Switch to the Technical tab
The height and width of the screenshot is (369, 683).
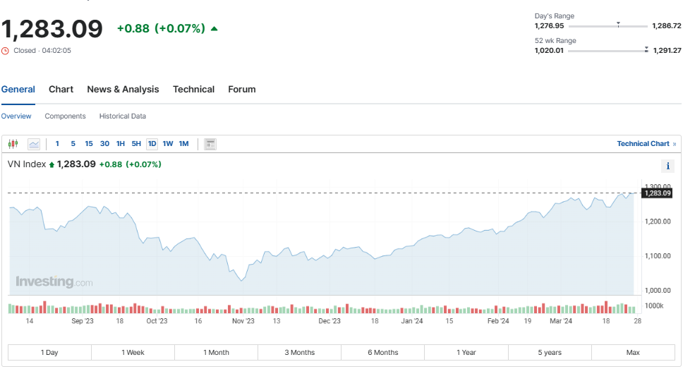(x=193, y=90)
